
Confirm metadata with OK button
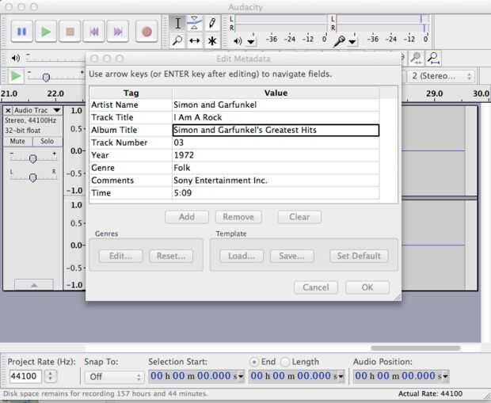[x=367, y=287]
